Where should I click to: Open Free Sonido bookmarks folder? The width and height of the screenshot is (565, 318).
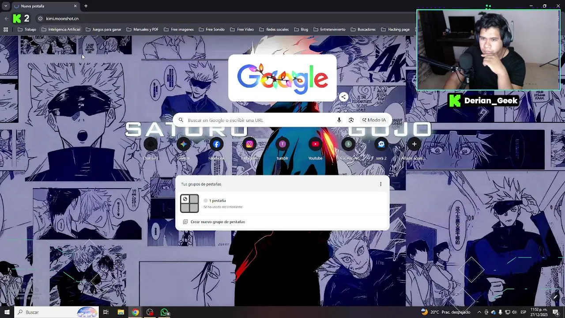coord(212,30)
